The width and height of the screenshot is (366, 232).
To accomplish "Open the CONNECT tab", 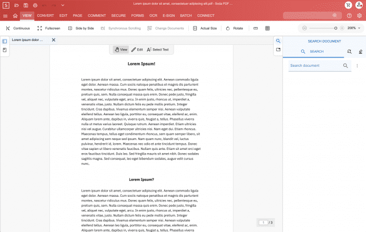I will tap(206, 16).
